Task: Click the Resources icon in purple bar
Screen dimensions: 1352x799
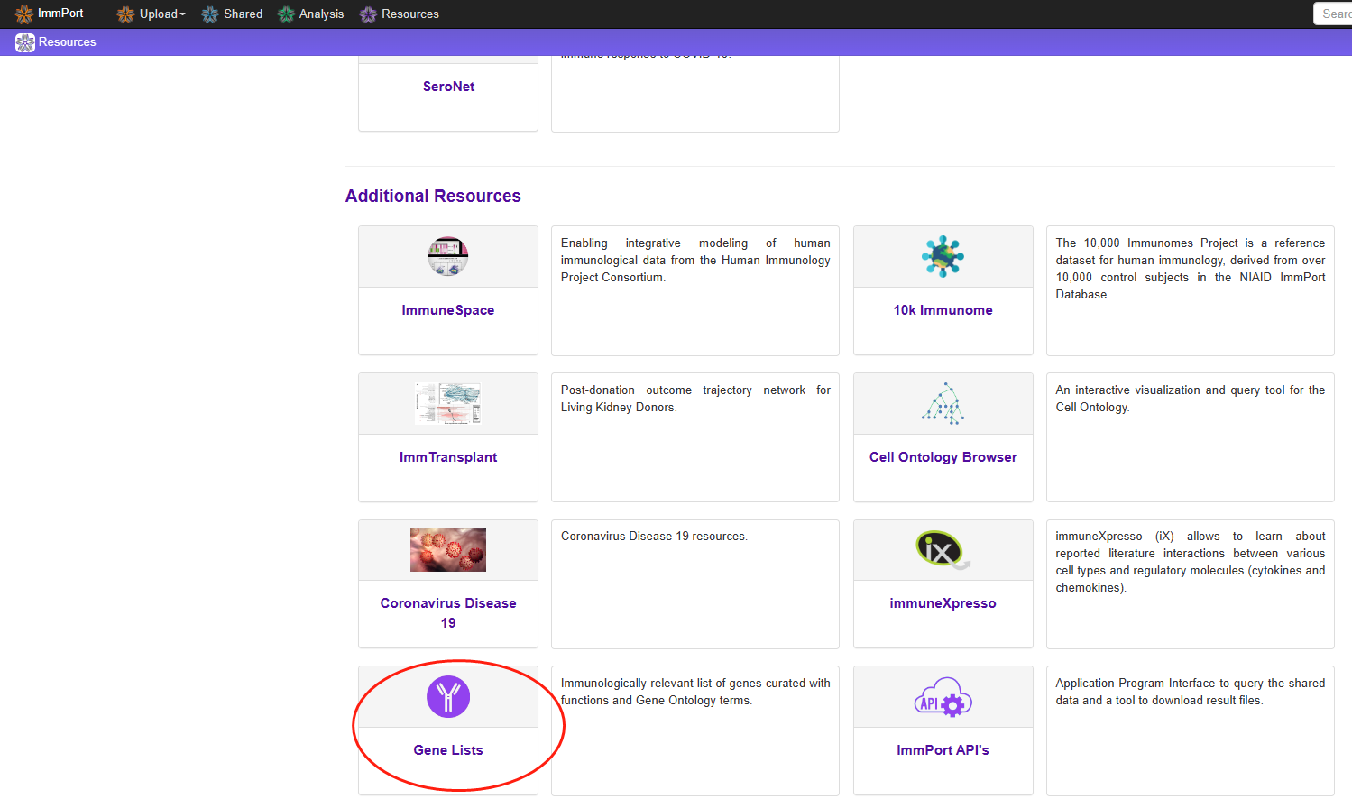Action: coord(25,42)
